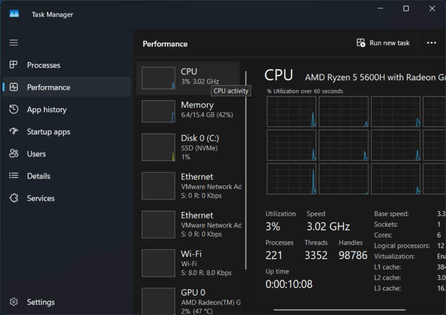Viewport: 446px width, 315px height.
Task: Click the App history clock icon
Action: pyautogui.click(x=14, y=109)
